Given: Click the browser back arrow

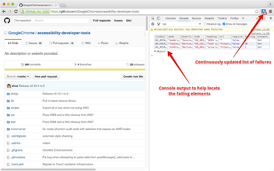Looking at the screenshot, I should 4,12.
